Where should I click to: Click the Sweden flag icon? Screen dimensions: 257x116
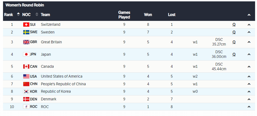[26, 32]
